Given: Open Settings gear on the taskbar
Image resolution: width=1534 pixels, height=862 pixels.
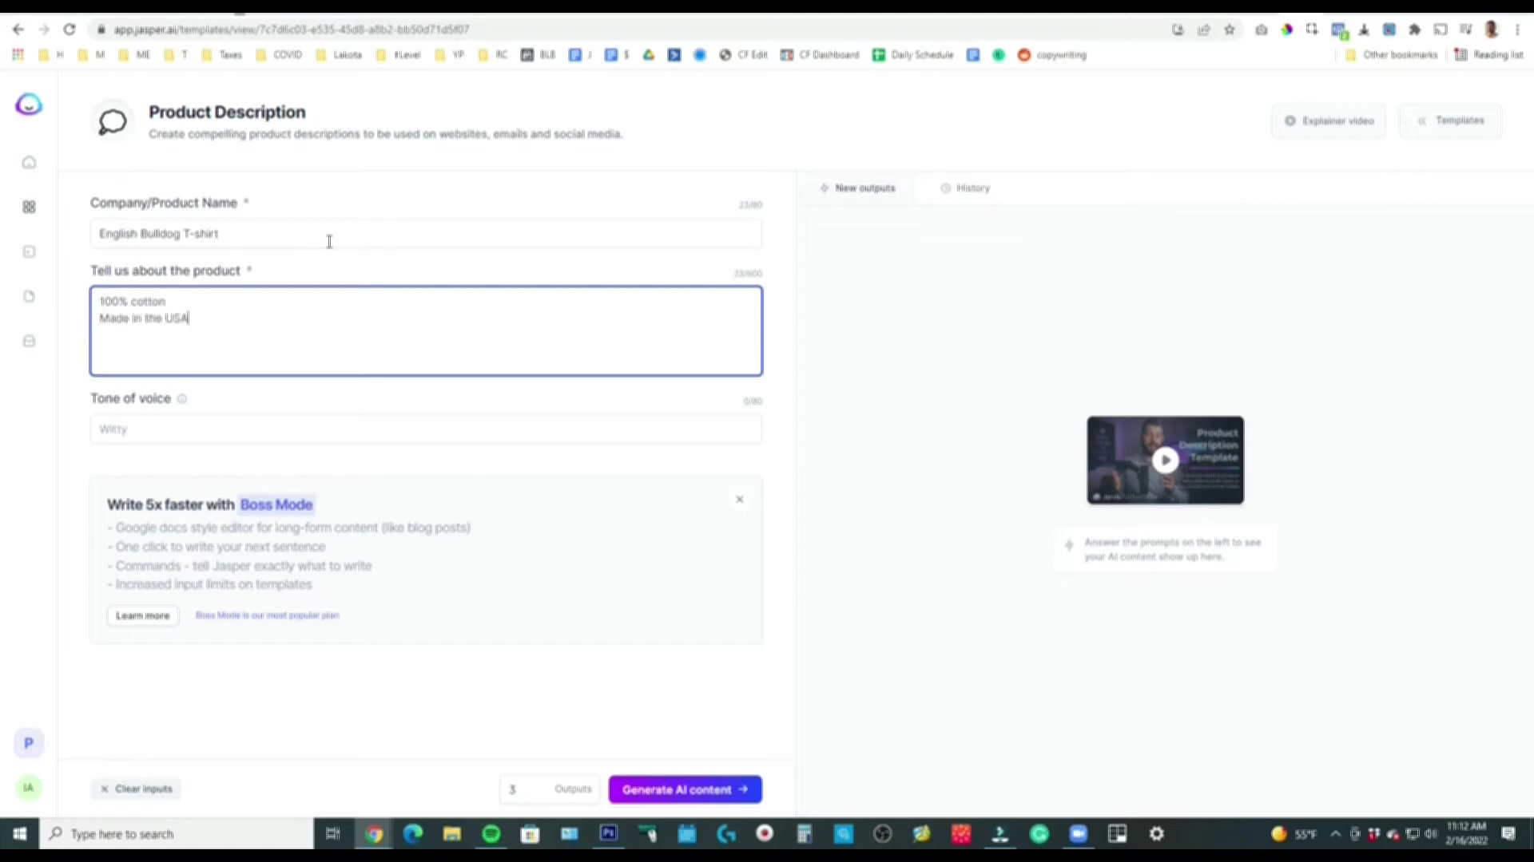Looking at the screenshot, I should [1157, 834].
